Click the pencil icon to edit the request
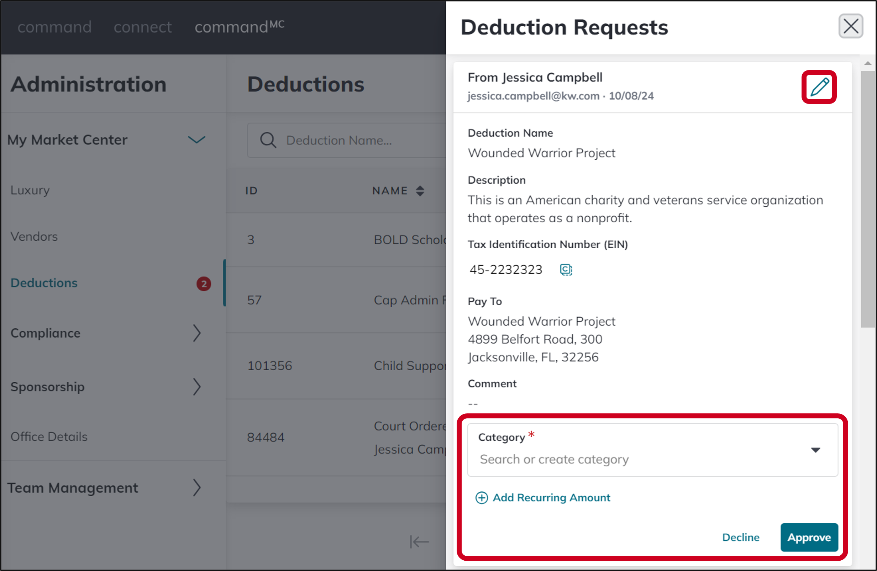Image resolution: width=877 pixels, height=571 pixels. click(819, 87)
